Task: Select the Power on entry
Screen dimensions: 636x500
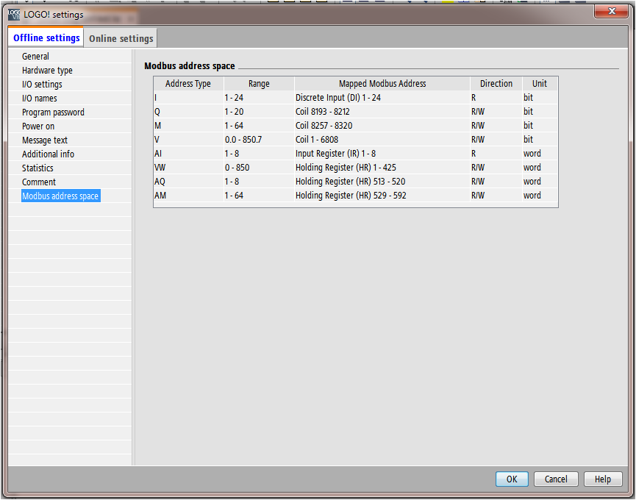Action: click(x=38, y=126)
